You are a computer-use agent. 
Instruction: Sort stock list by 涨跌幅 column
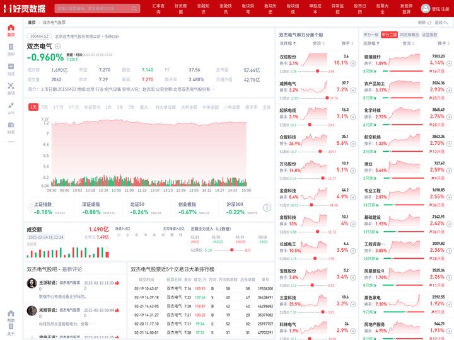pyautogui.click(x=288, y=43)
